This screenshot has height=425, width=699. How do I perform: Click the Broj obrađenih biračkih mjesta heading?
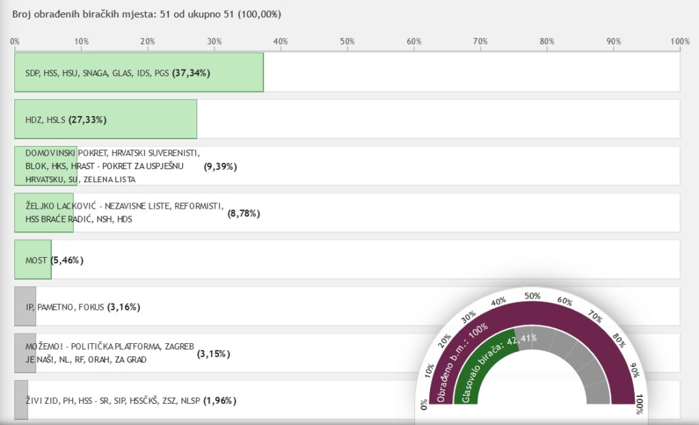147,14
